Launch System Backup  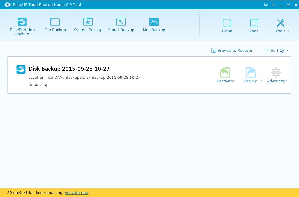pos(88,25)
